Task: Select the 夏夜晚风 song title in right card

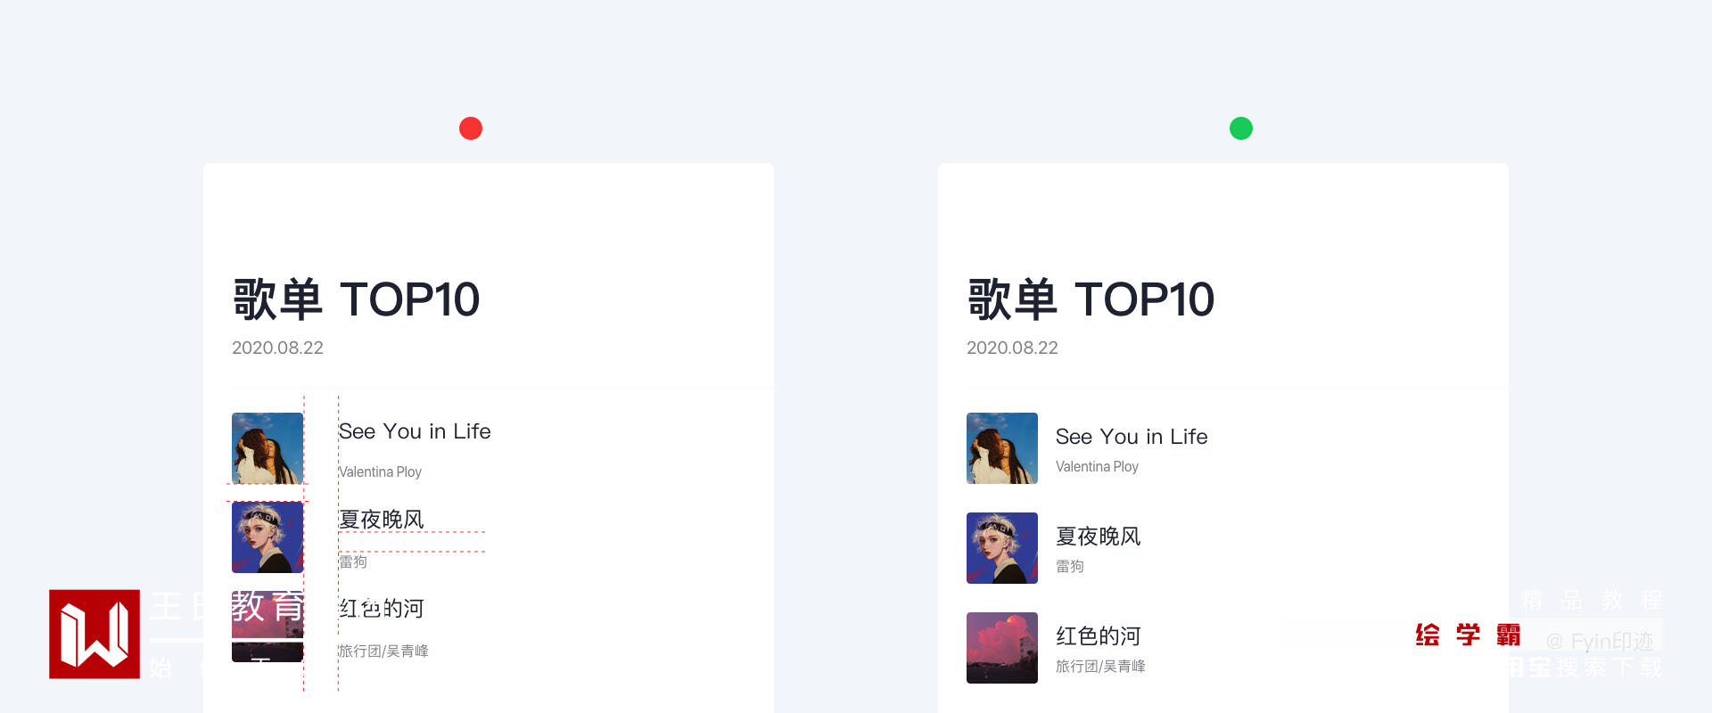Action: tap(1099, 537)
